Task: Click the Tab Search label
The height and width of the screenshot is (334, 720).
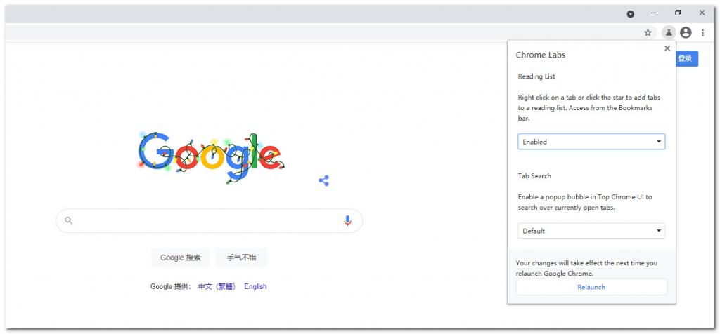Action: (534, 175)
